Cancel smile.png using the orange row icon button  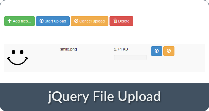click(169, 51)
